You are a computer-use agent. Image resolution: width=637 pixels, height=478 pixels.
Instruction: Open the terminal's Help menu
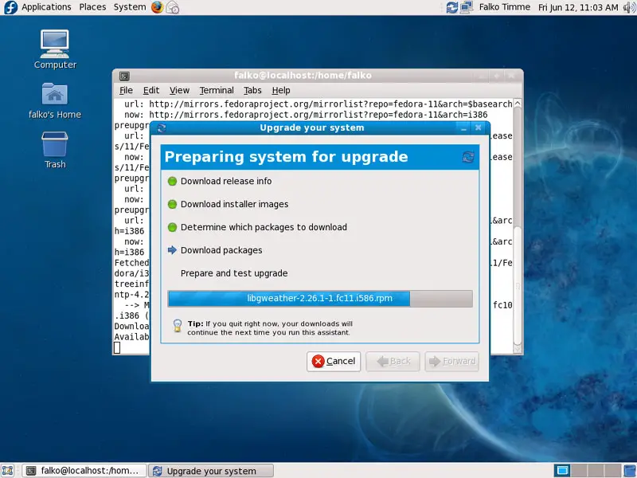pyautogui.click(x=281, y=90)
